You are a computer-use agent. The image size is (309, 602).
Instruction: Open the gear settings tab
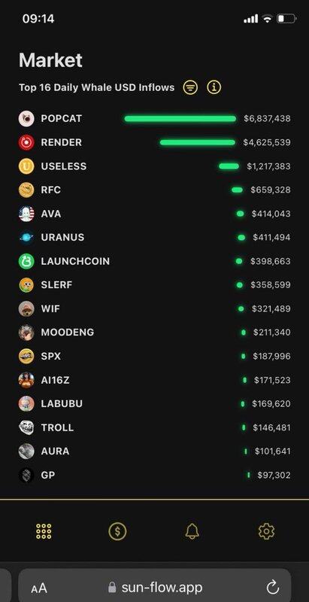point(266,531)
